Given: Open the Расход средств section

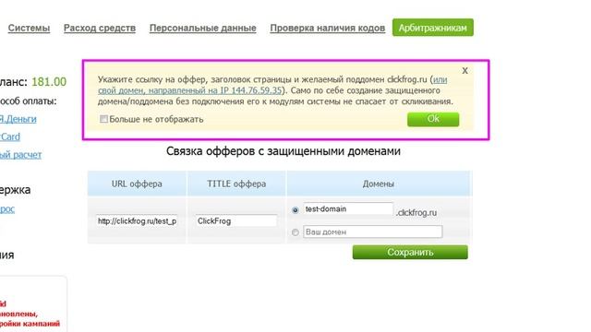Looking at the screenshot, I should (100, 28).
